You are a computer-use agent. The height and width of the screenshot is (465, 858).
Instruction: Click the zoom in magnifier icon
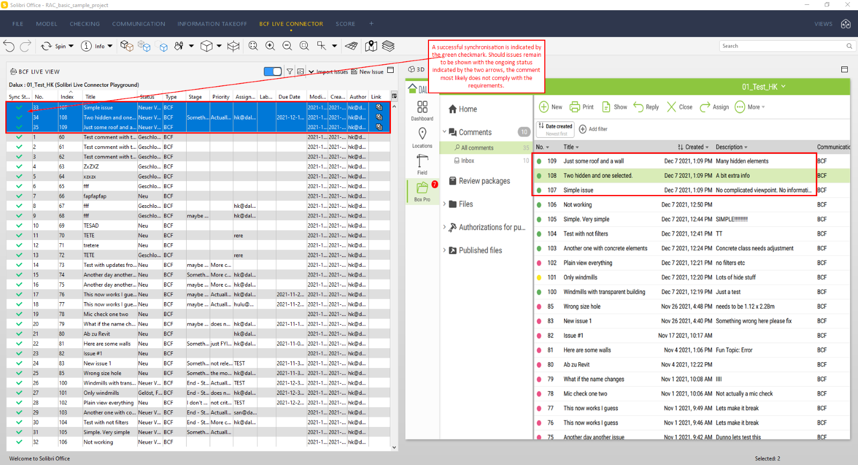pyautogui.click(x=270, y=46)
